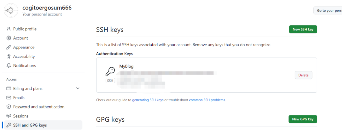Click the New SSH key button
Image resolution: width=342 pixels, height=130 pixels.
(303, 29)
